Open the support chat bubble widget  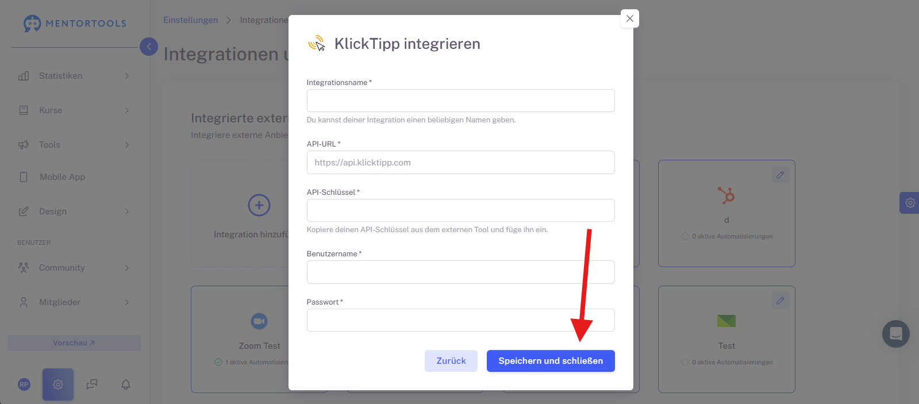[895, 334]
